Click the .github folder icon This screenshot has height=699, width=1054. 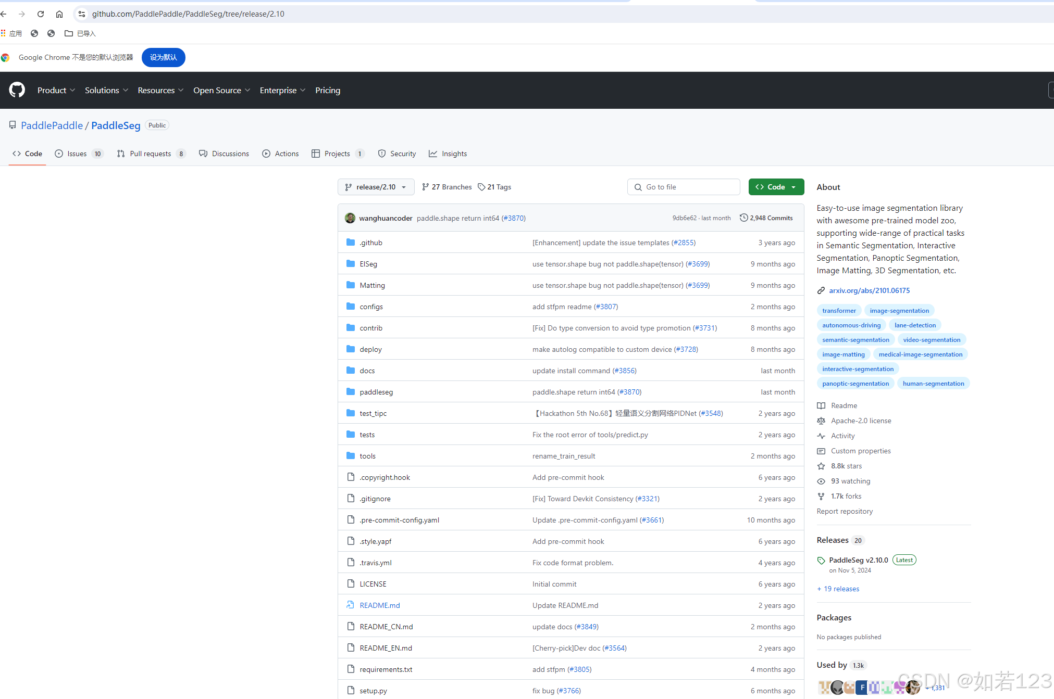351,243
